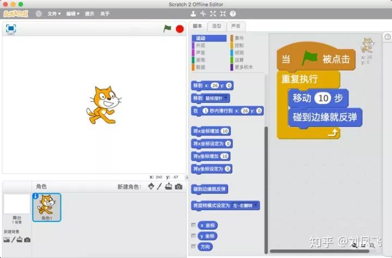Select the Duplicate stamp tool
The image size is (392, 258).
[x=193, y=14]
